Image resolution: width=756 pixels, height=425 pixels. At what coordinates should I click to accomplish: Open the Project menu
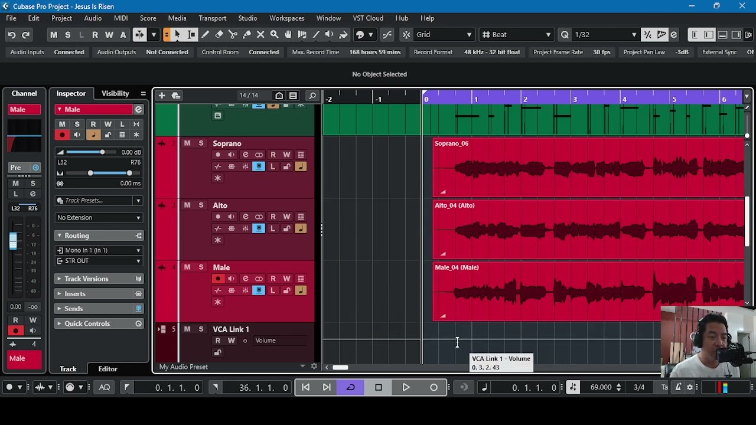61,18
